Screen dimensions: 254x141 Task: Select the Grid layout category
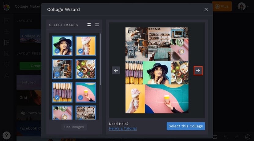click(x=29, y=98)
